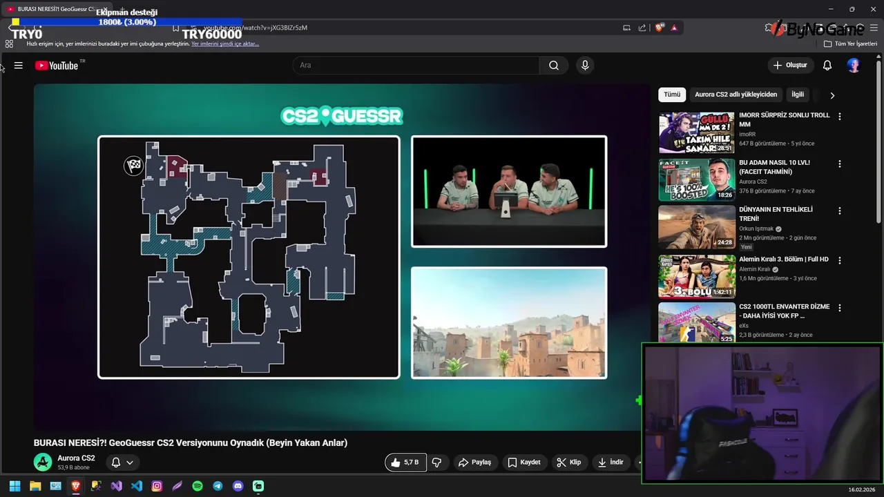Open Spotify from the taskbar
Viewport: 884px width, 497px height.
[198, 486]
